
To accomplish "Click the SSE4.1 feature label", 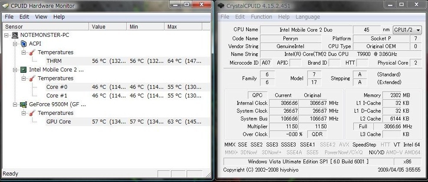I will click(307, 145).
